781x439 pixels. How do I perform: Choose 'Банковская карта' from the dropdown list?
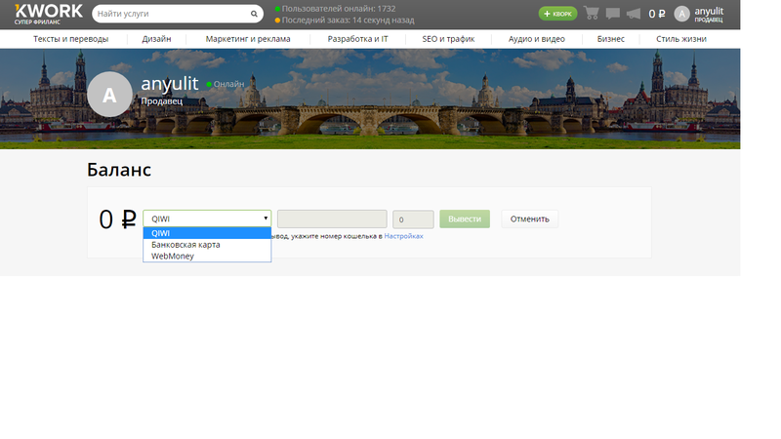(207, 245)
